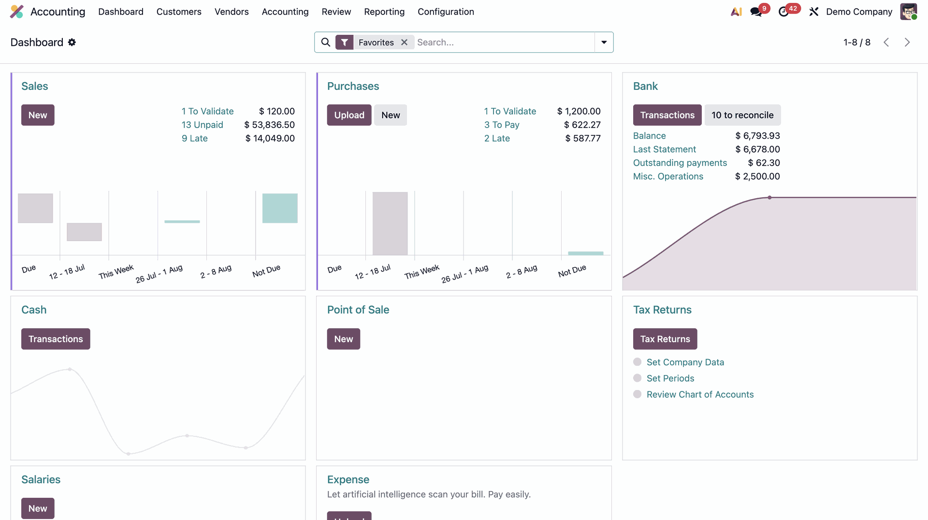
Task: Open the AI assistant icon
Action: tap(736, 12)
